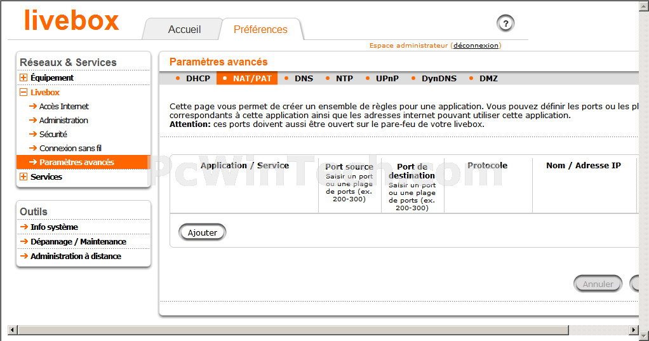Click the horizontal scrollbar thumb
649x341 pixels.
click(293, 330)
